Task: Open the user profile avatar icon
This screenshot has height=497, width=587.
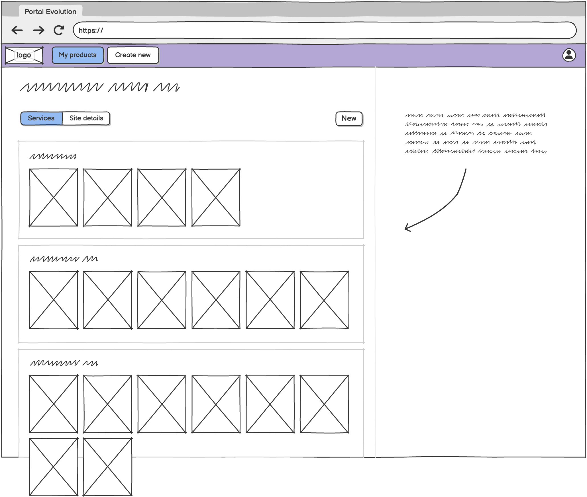Action: [569, 55]
